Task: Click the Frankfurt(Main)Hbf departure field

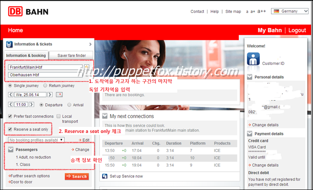Action: [x=45, y=67]
